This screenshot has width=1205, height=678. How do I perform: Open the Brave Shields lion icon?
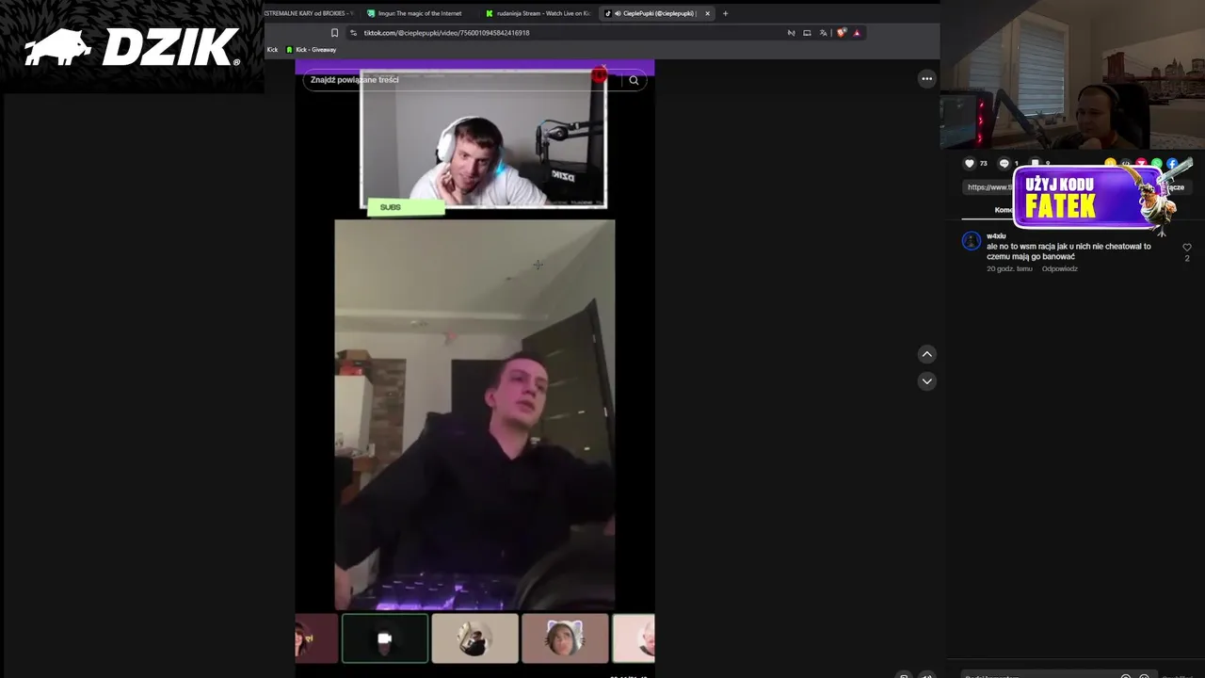(842, 33)
